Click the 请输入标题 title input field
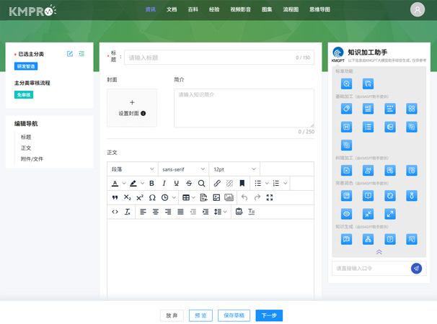The height and width of the screenshot is (324, 437). (209, 58)
